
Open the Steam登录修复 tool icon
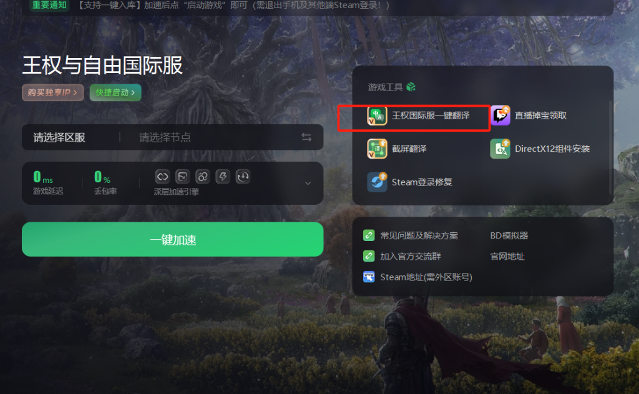(x=377, y=182)
